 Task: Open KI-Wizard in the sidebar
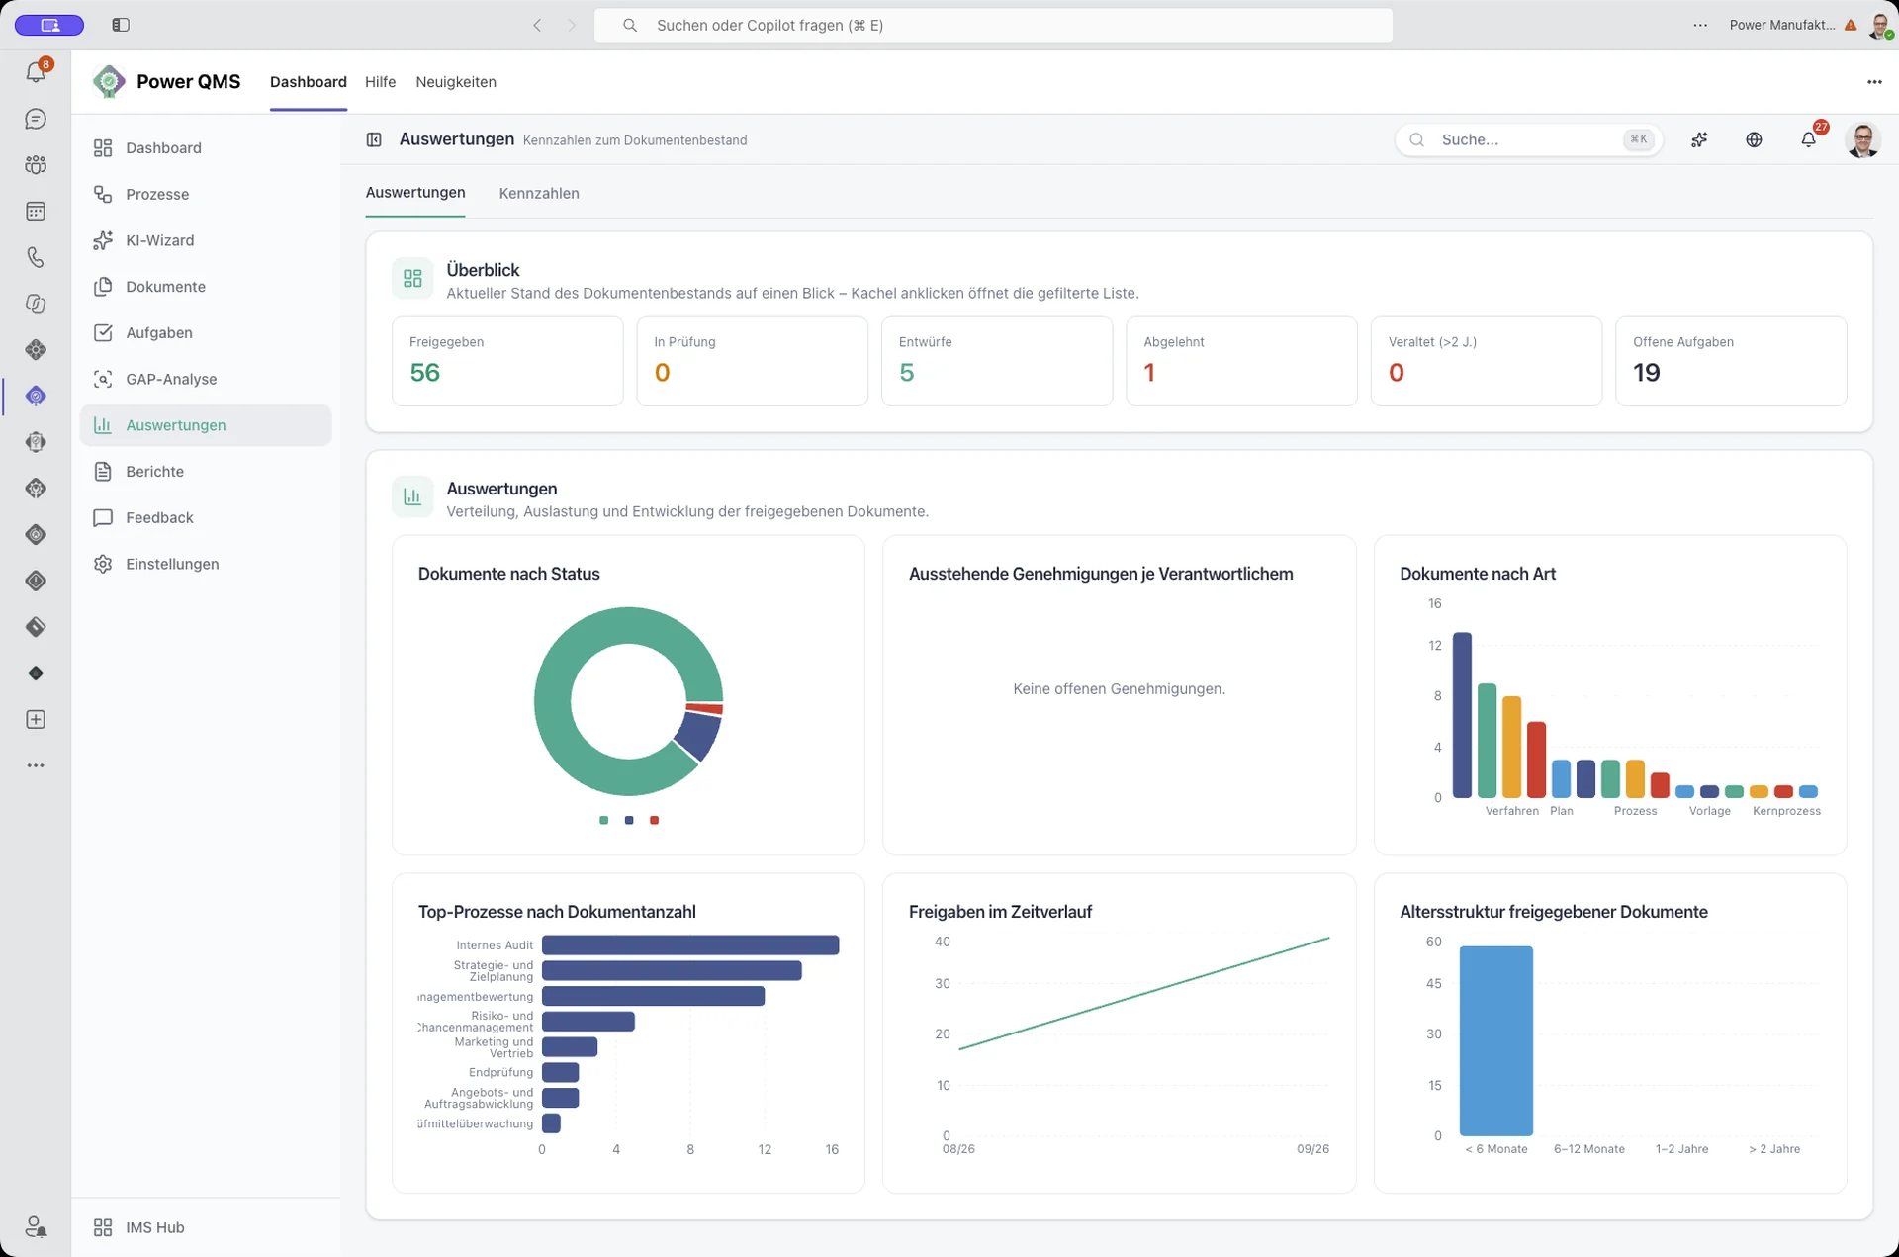[206, 240]
